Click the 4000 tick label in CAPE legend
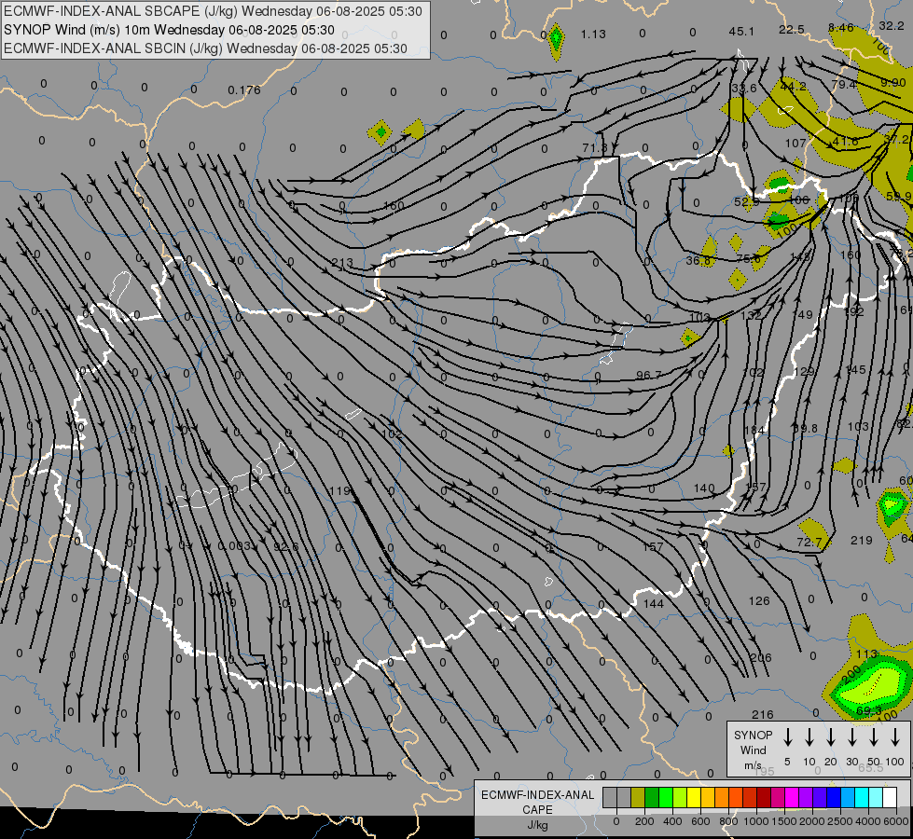This screenshot has width=913, height=839. 868,821
